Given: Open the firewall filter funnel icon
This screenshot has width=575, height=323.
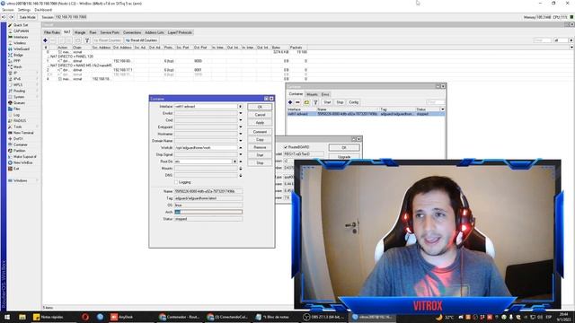Looking at the screenshot, I should coord(87,40).
